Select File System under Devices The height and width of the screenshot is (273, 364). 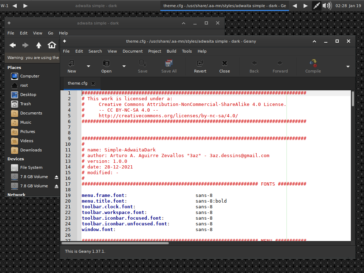[x=32, y=168]
